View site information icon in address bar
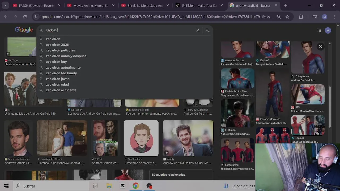The height and width of the screenshot is (191, 340). pos(36,17)
